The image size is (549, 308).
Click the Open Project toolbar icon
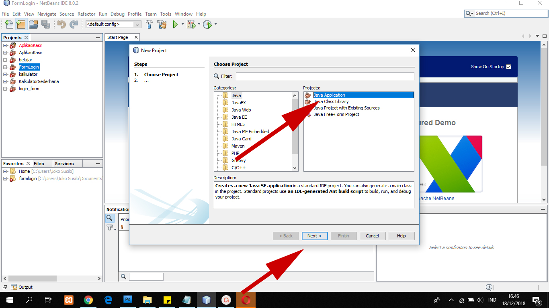(33, 24)
